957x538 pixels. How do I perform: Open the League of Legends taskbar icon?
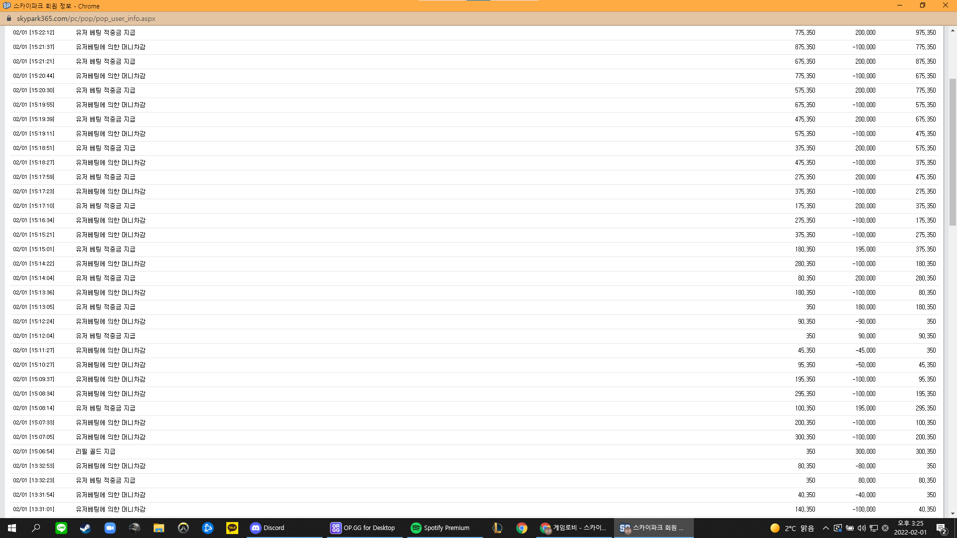(x=497, y=528)
